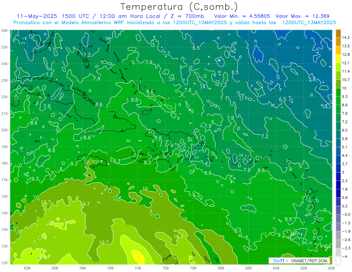The height and width of the screenshot is (272, 352).
Task: Click the "SisPI – ONAMET/REP.DOM." credit box
Action: tap(299, 261)
